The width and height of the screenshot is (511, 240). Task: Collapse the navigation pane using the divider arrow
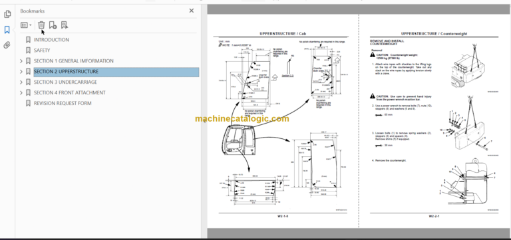(x=204, y=121)
